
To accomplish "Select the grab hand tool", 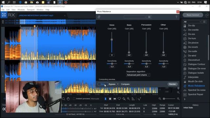I will (x=68, y=99).
